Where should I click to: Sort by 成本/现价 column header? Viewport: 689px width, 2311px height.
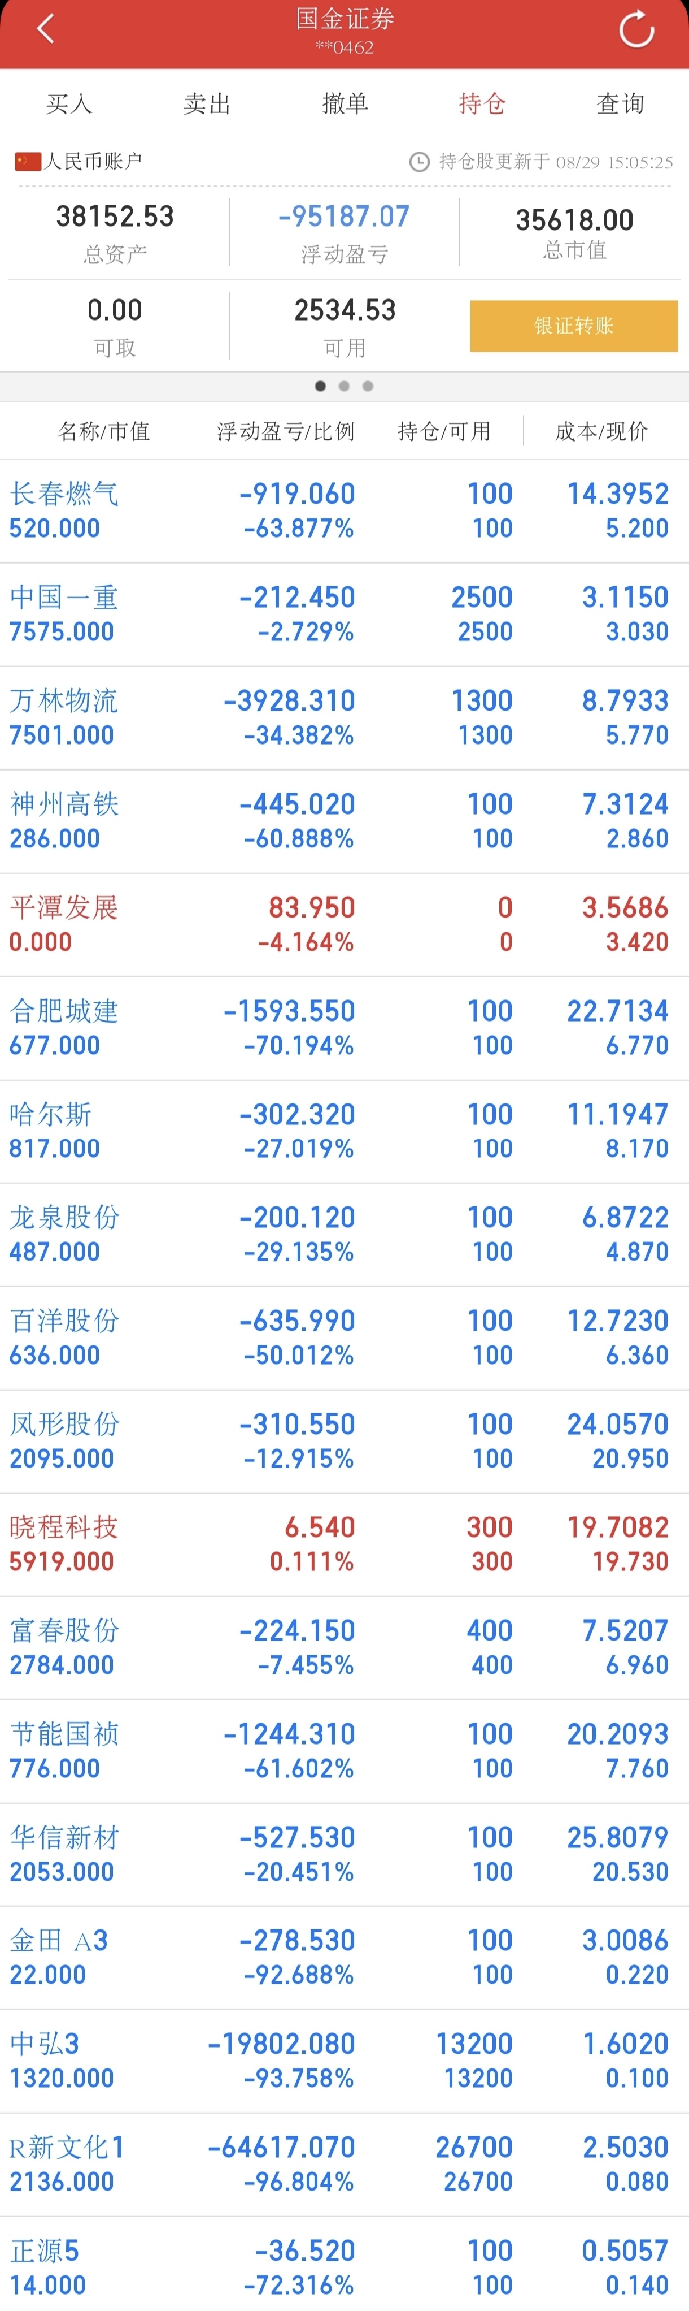click(x=601, y=431)
